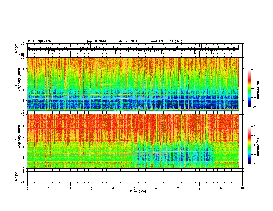Click time axis tick label "6"
The image size is (273, 211).
pos(156,188)
